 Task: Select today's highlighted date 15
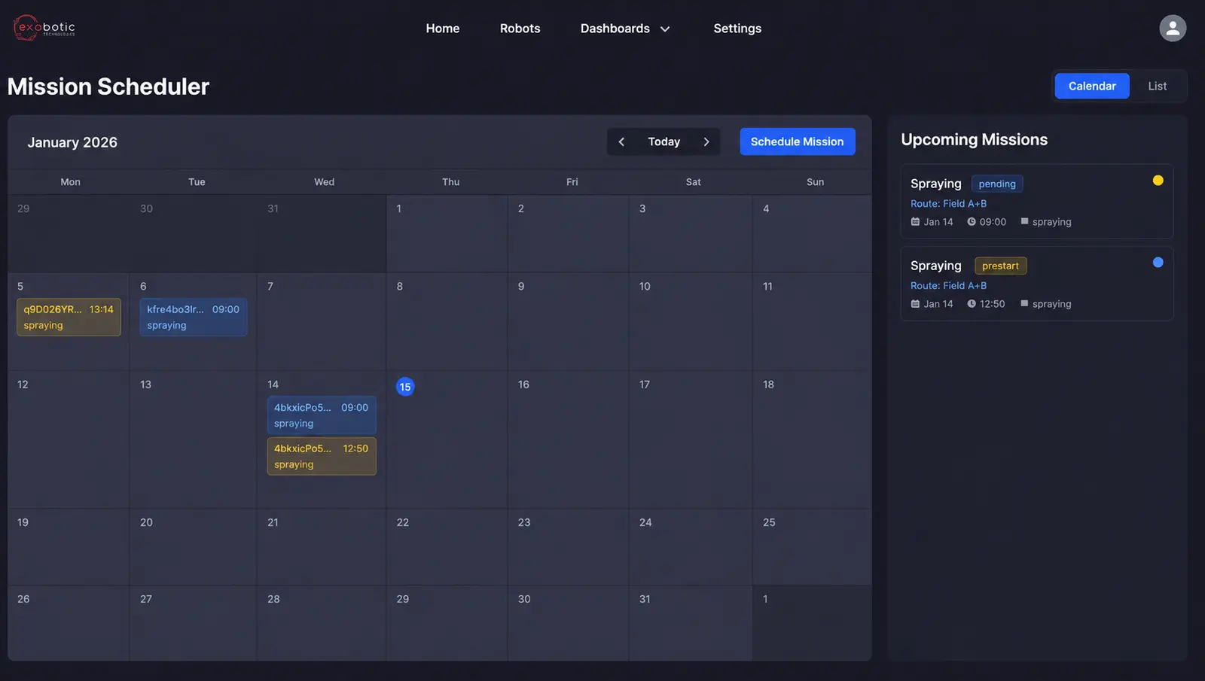point(405,387)
